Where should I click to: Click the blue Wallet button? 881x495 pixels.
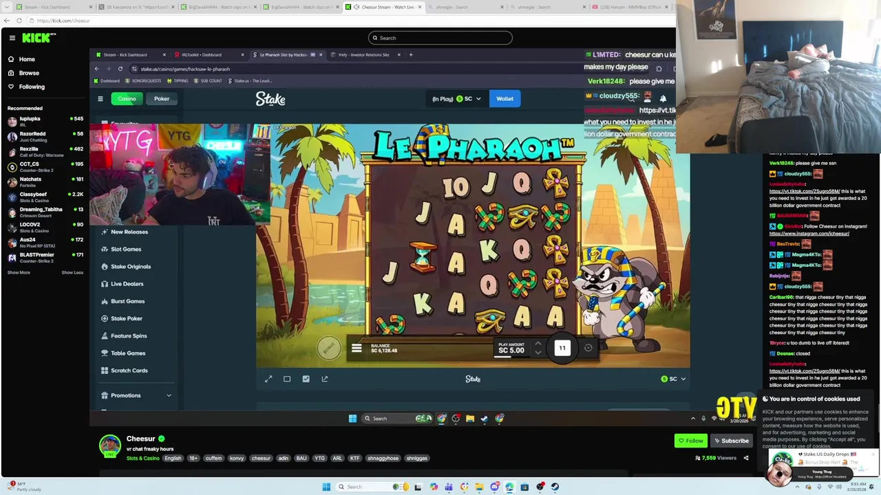pyautogui.click(x=505, y=98)
